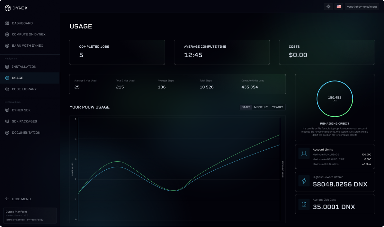Click the Dynex logo in the sidebar
This screenshot has height=227, width=384.
pos(16,8)
